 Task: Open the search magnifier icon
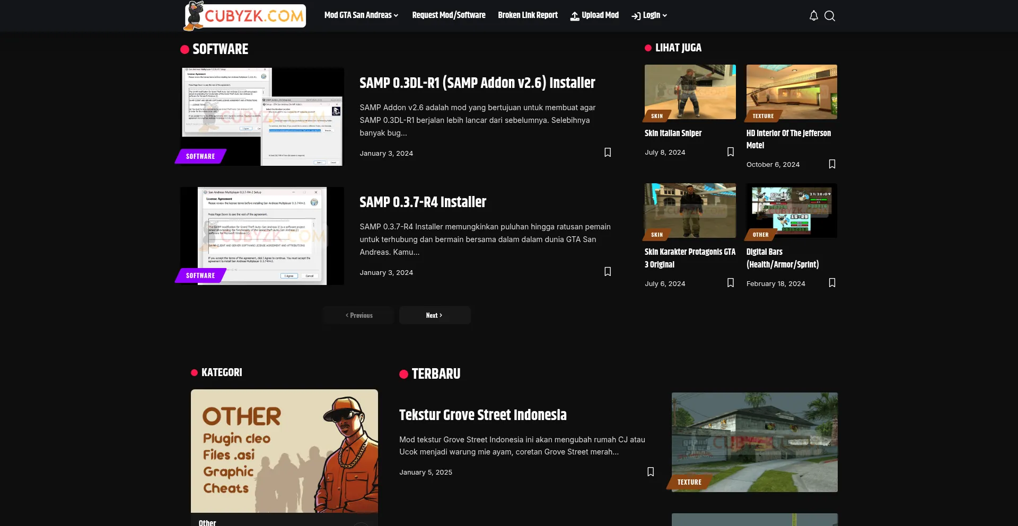click(x=830, y=16)
